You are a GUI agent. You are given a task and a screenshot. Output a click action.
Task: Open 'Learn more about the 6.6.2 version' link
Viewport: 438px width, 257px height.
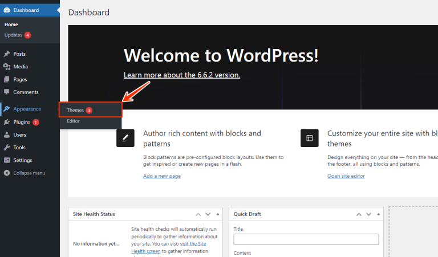coord(182,75)
